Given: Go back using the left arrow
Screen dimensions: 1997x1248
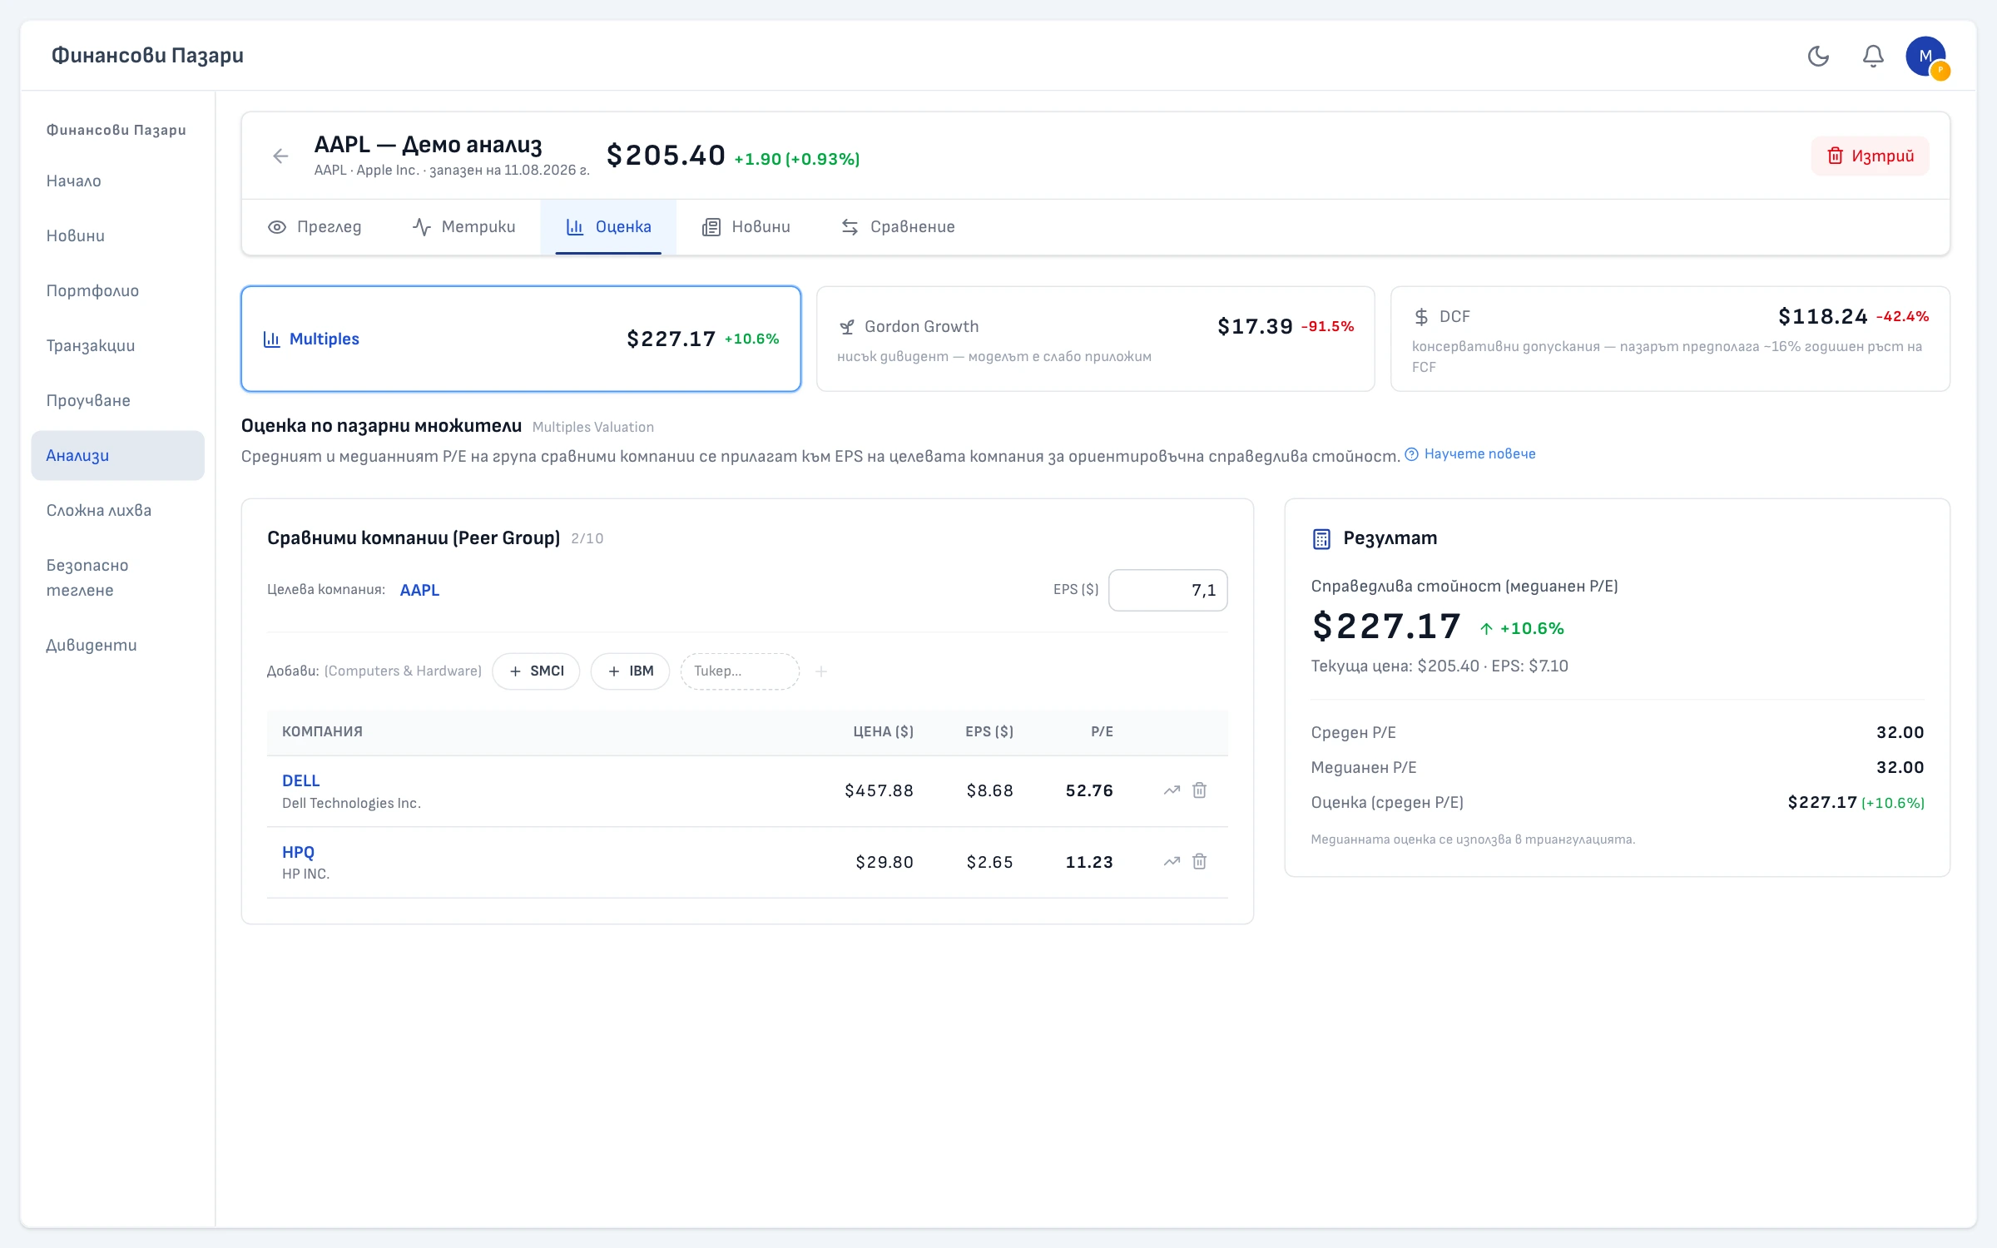Looking at the screenshot, I should tap(280, 156).
